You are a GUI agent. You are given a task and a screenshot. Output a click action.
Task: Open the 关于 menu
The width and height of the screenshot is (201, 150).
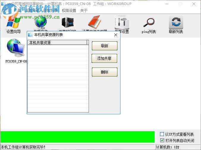point(84,10)
